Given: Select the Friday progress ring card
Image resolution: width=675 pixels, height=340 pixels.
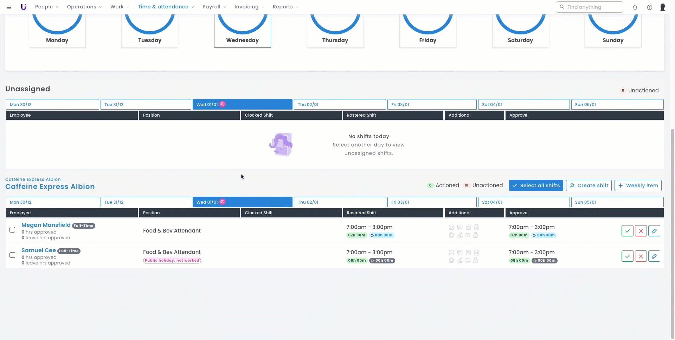Looking at the screenshot, I should pyautogui.click(x=427, y=31).
